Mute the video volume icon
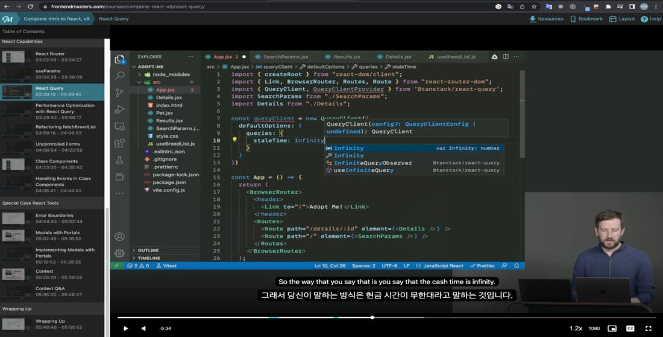 pos(144,328)
